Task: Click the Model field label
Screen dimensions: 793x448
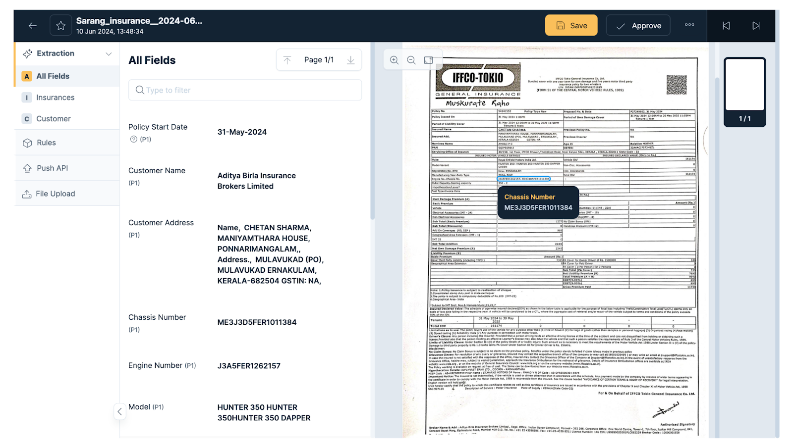Action: [x=139, y=407]
